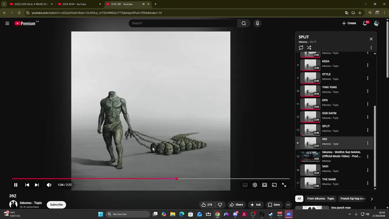Save the video to playlist

274,205
